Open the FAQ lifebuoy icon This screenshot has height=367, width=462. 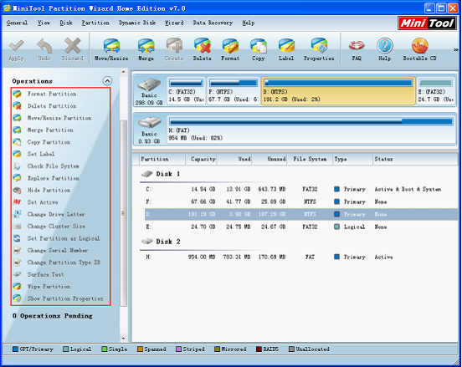click(357, 45)
